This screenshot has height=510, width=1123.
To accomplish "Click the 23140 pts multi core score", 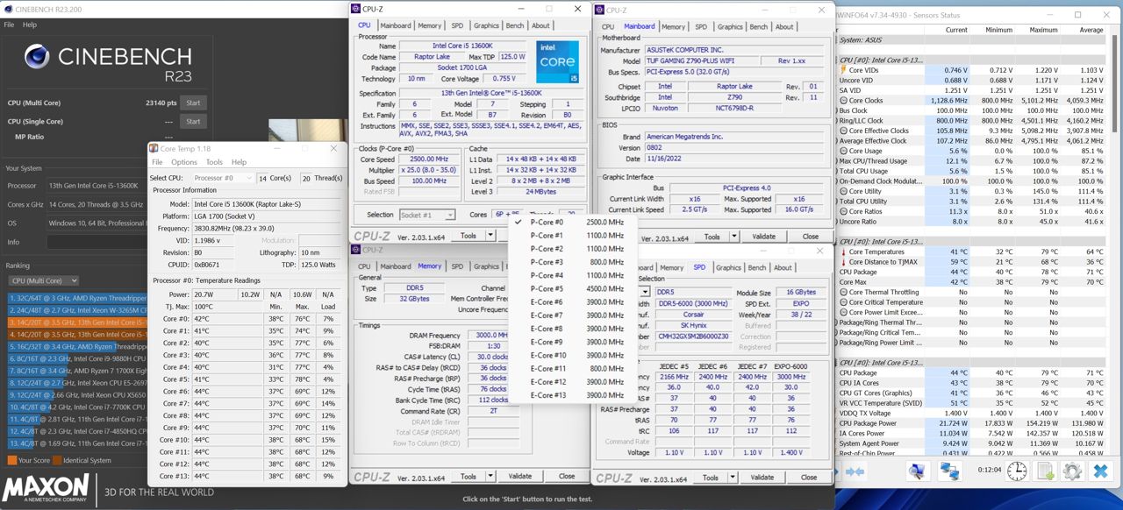I will click(x=160, y=103).
